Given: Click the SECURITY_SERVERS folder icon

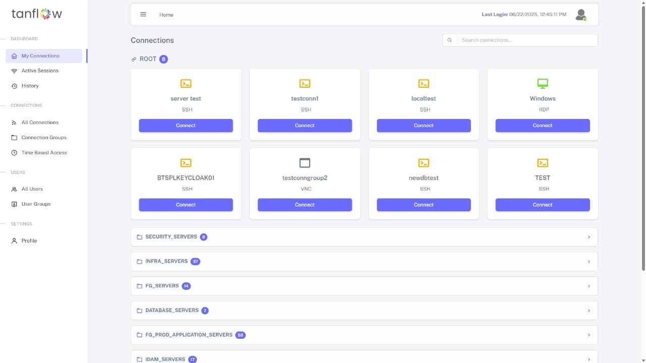Looking at the screenshot, I should [140, 237].
